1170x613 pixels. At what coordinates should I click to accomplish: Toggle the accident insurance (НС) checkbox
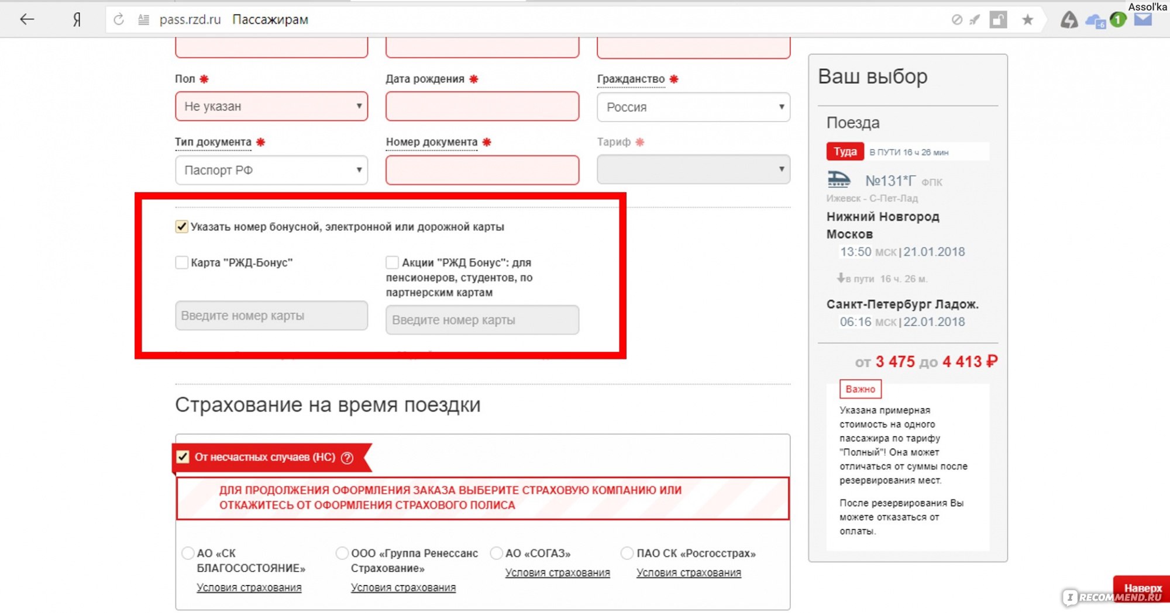(183, 457)
